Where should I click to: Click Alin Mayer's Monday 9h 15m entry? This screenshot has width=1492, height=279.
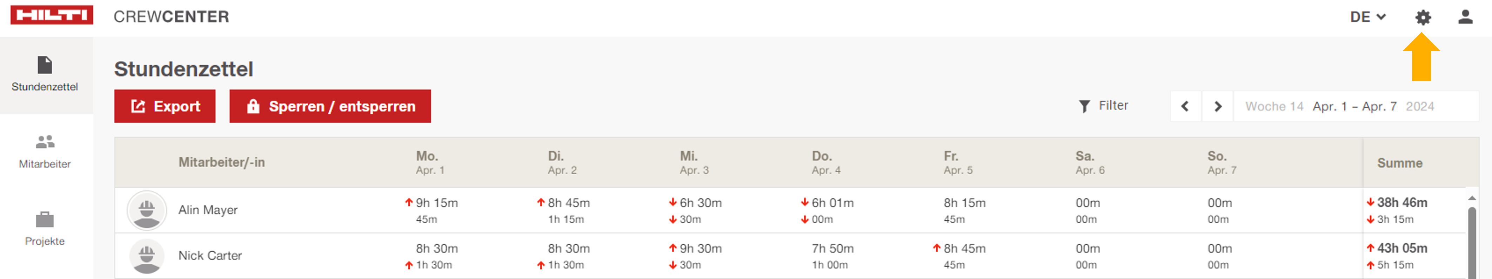(x=436, y=203)
